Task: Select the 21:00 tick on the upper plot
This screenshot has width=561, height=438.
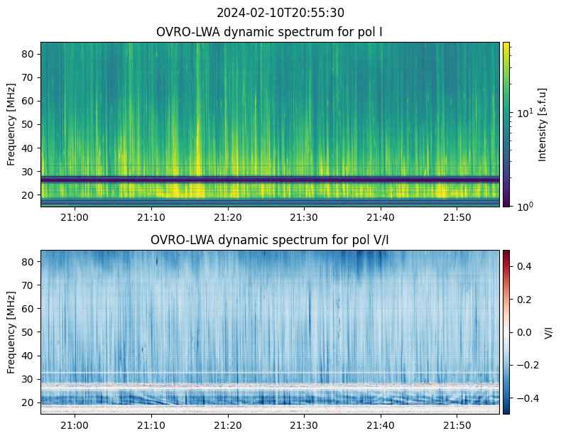Action: 75,217
